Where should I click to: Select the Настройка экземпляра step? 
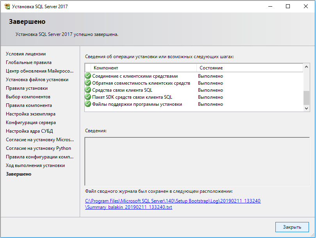pyautogui.click(x=30, y=114)
